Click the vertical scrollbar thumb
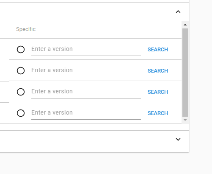This screenshot has height=174, width=212. 185,73
